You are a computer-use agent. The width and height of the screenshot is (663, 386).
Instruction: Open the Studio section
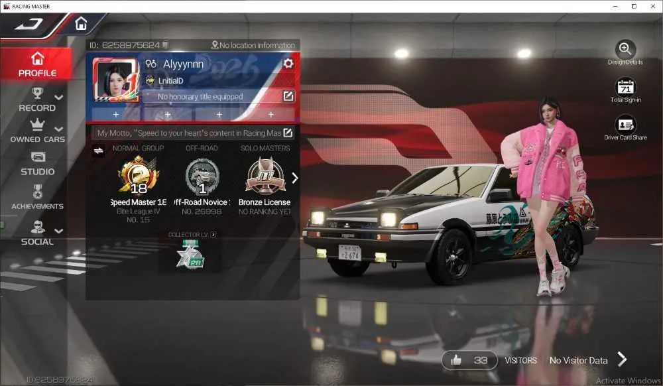coord(38,164)
